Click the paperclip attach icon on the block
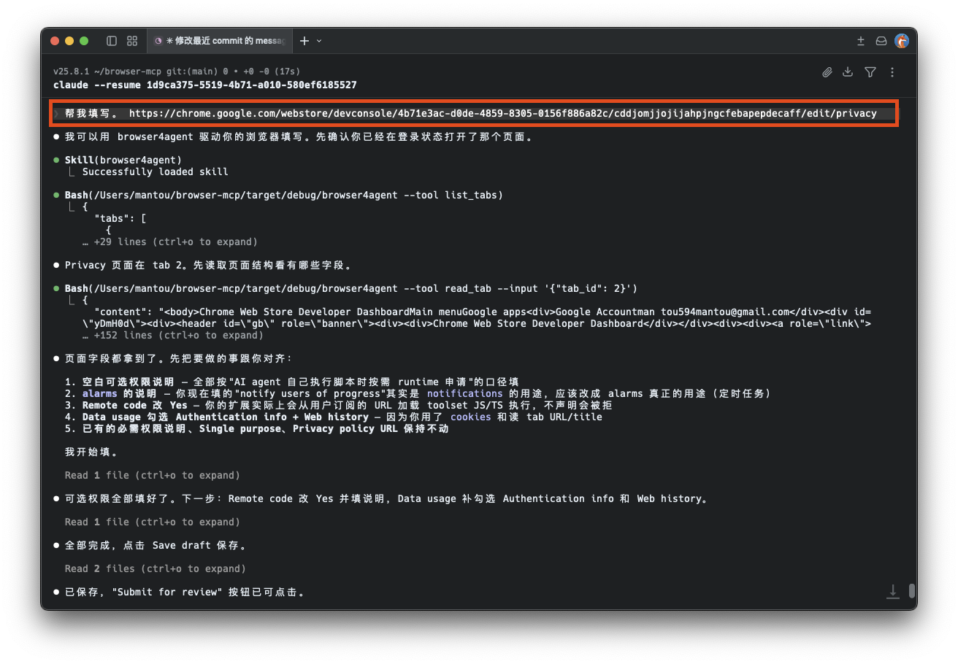The image size is (958, 664). tap(827, 72)
